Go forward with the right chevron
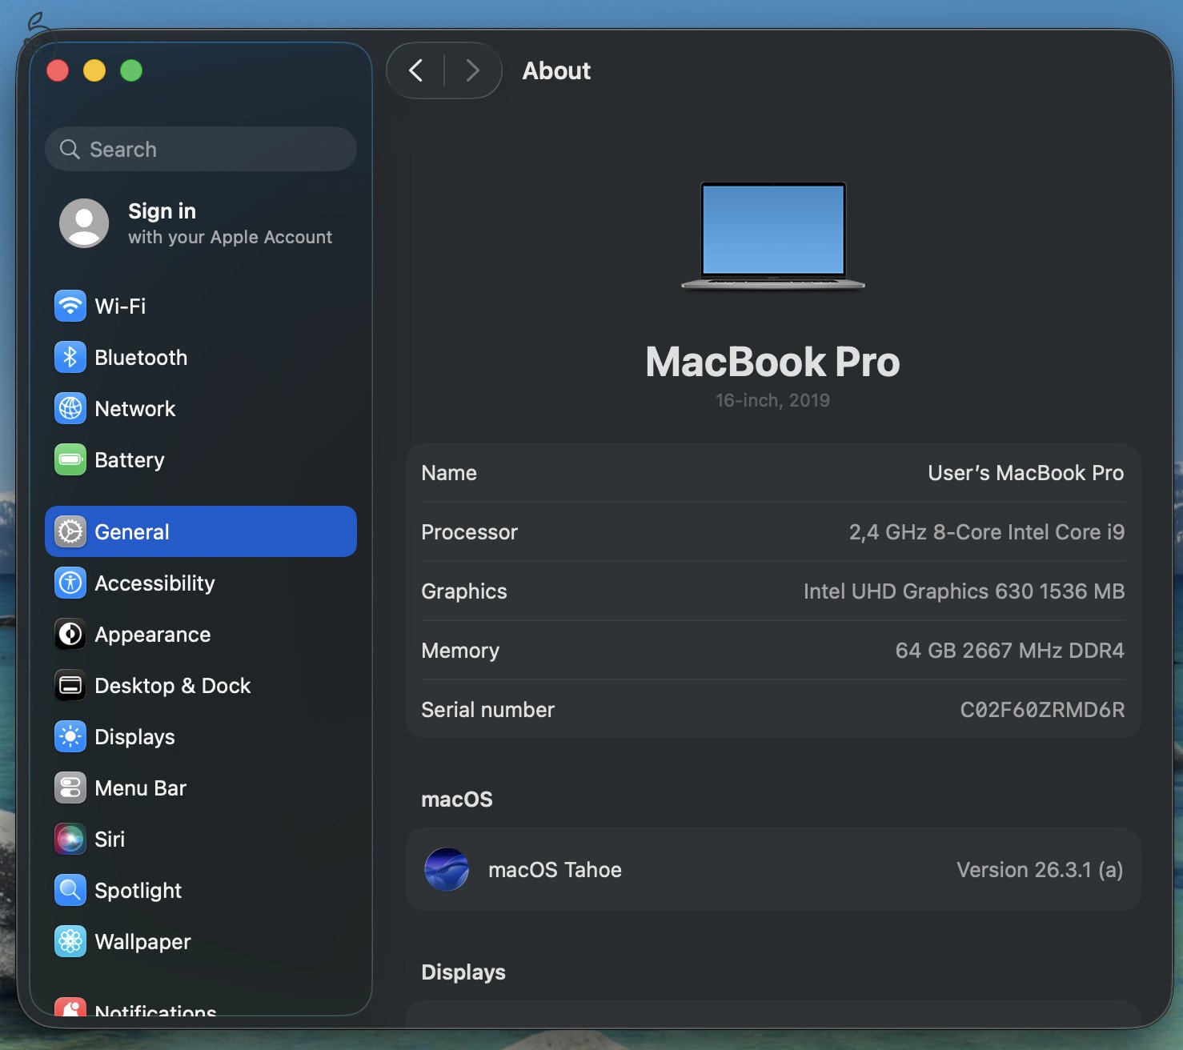 pos(473,70)
